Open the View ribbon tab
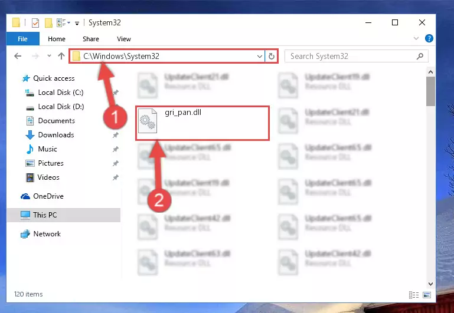This screenshot has width=454, height=313. click(x=123, y=39)
